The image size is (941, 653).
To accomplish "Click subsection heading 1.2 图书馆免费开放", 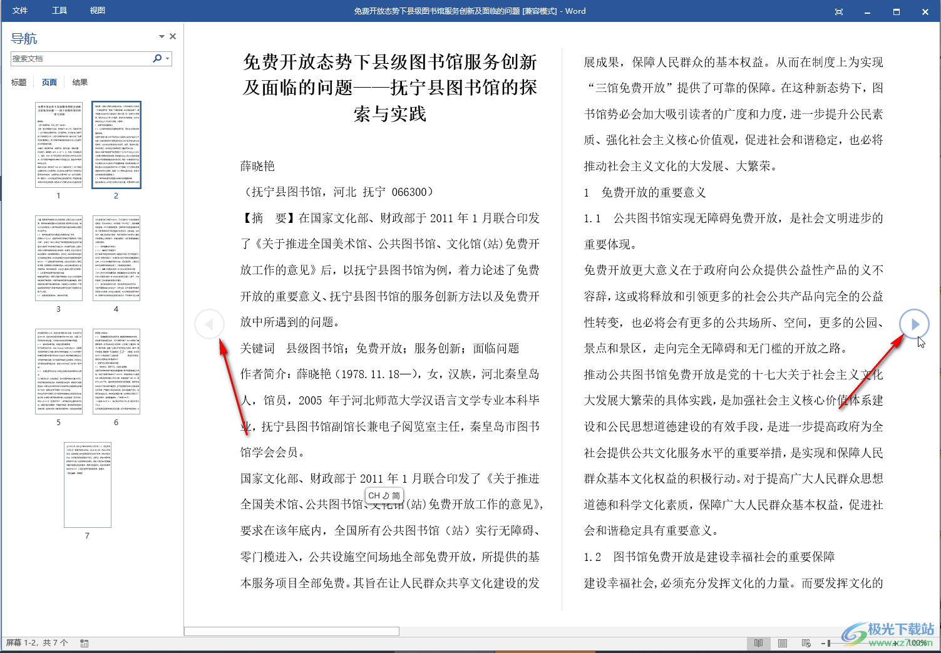I will point(709,557).
